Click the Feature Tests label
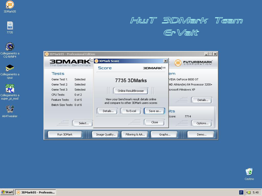 [x=60, y=100]
